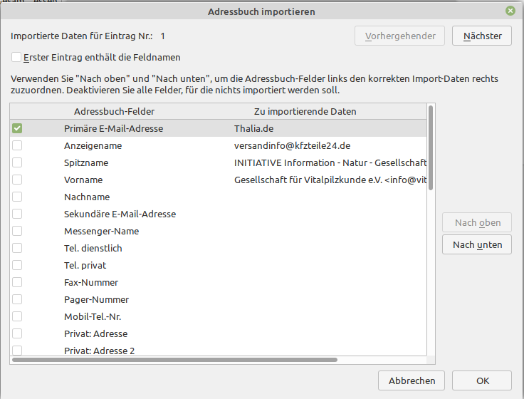Check the Anzeigename field checkbox

pyautogui.click(x=17, y=145)
